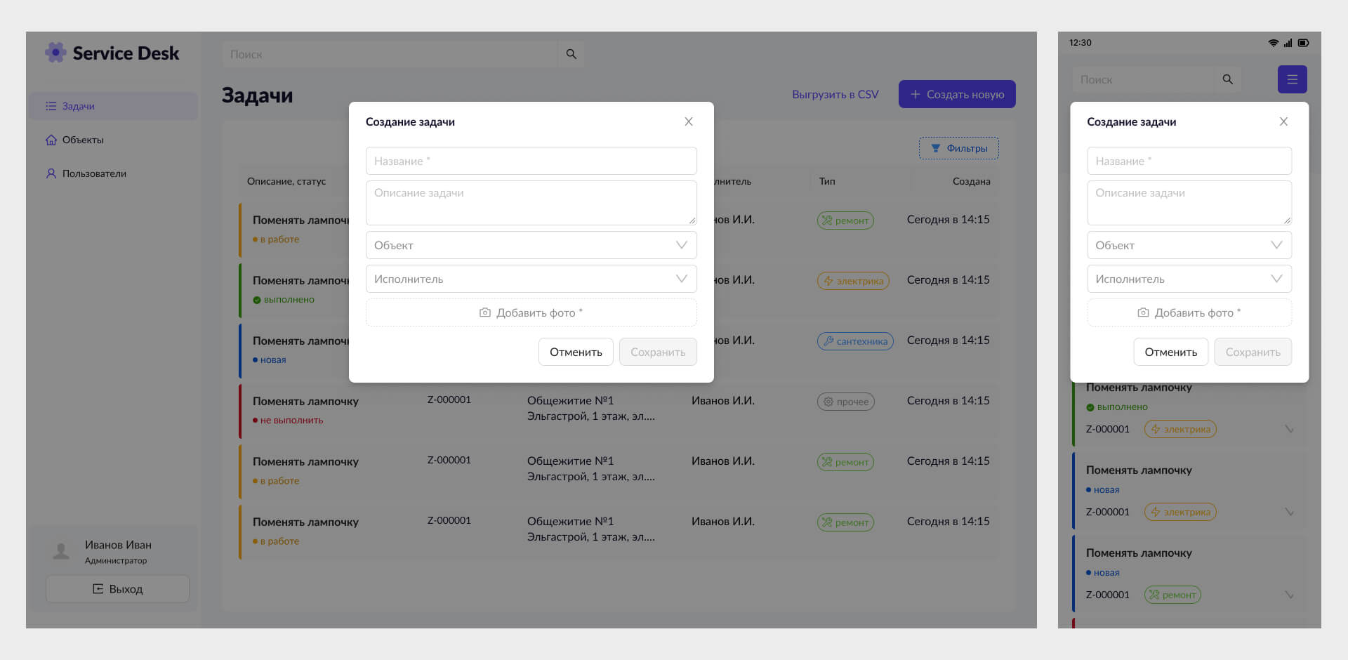1348x660 pixels.
Task: Click the Wi-Fi icon in mobile status bar
Action: point(1273,43)
